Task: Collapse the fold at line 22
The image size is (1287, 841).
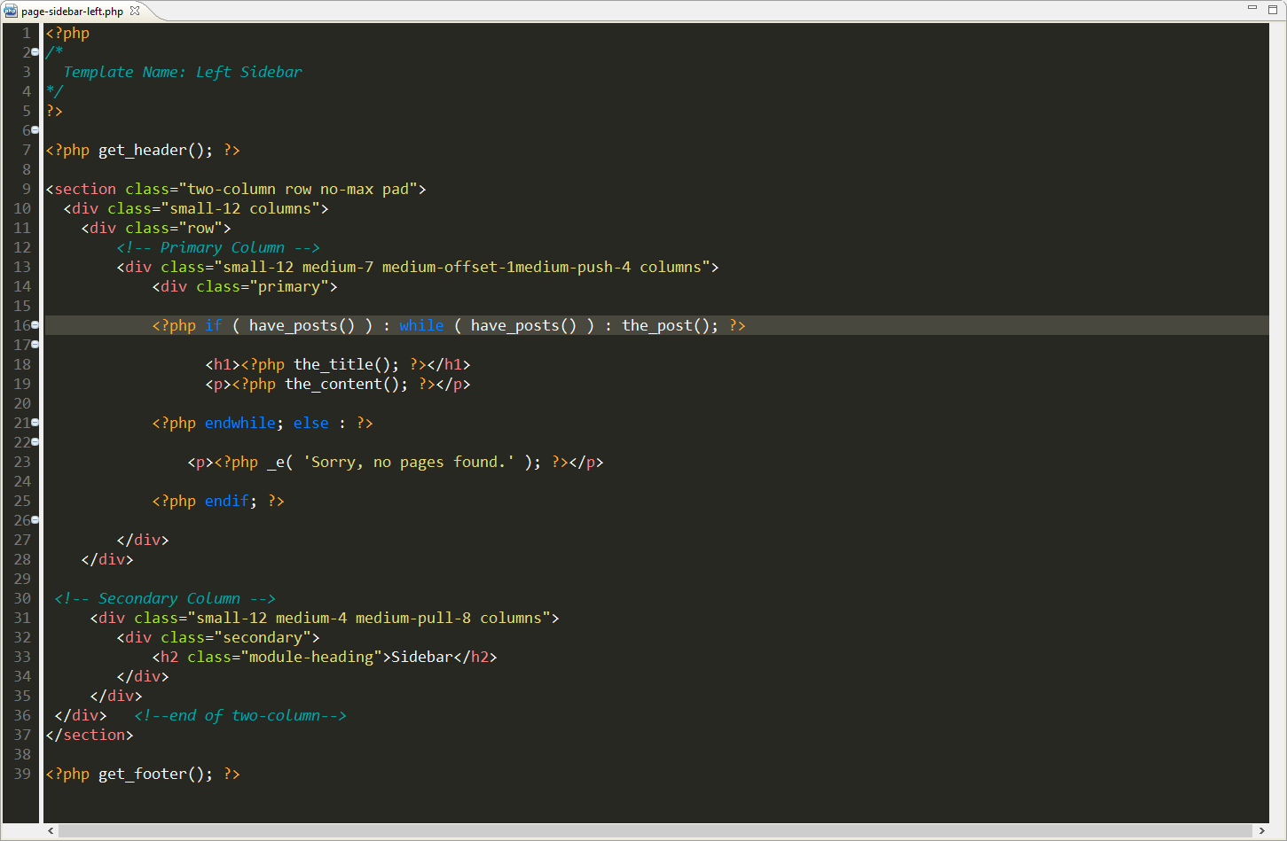Action: pos(35,442)
